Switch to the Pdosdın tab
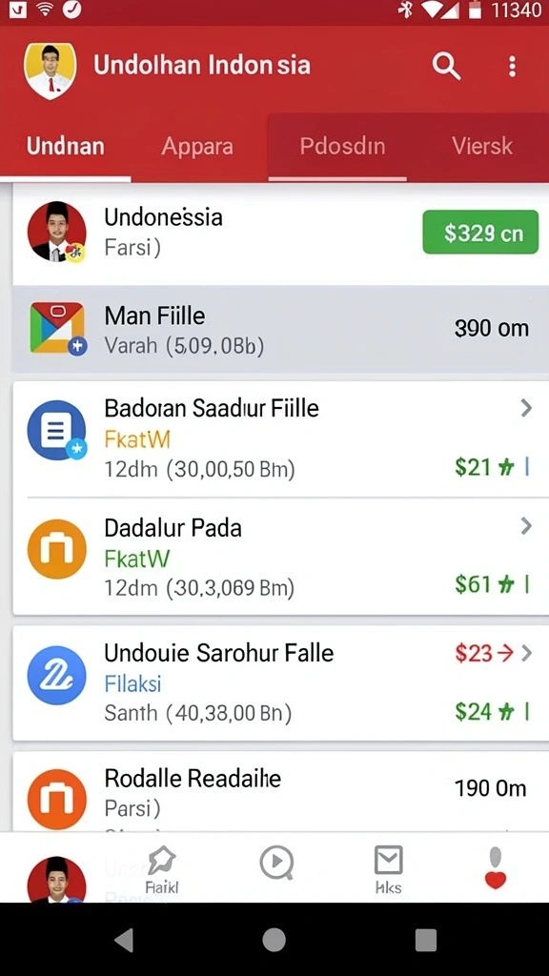Screen dimensions: 549x976 pos(342,147)
